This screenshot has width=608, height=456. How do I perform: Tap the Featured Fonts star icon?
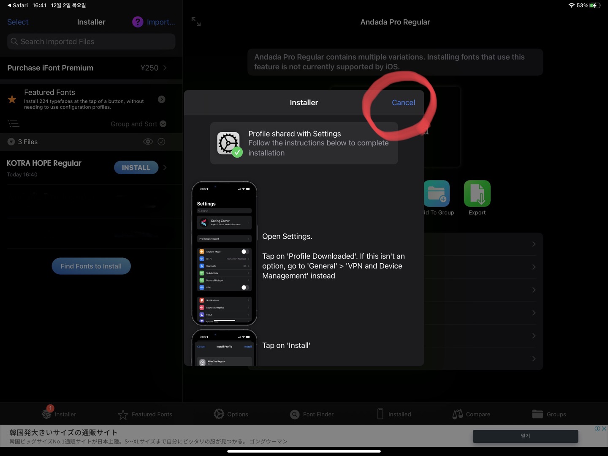12,99
